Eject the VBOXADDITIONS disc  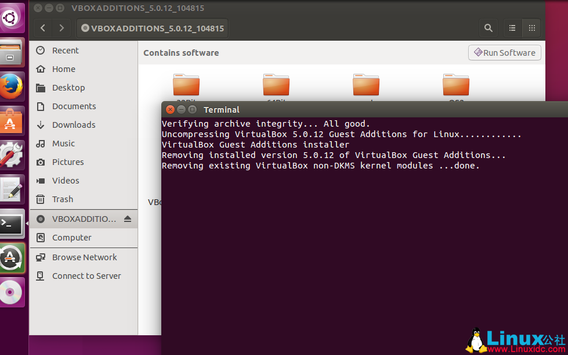(128, 219)
